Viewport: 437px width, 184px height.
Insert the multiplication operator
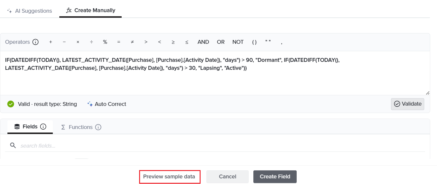tap(78, 42)
